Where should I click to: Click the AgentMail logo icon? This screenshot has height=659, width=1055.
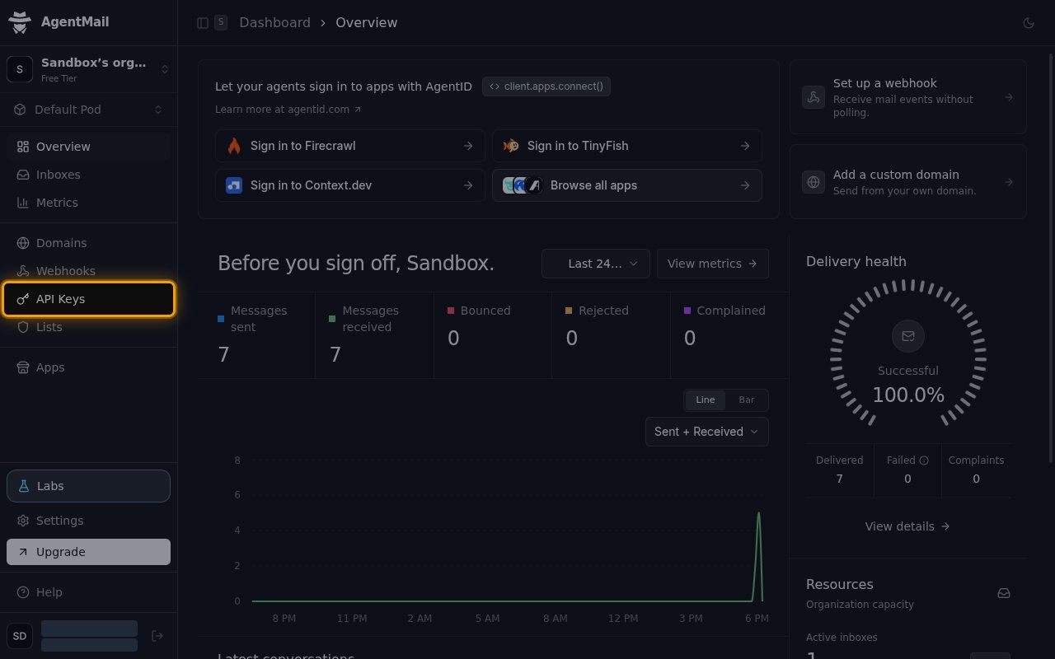click(20, 22)
